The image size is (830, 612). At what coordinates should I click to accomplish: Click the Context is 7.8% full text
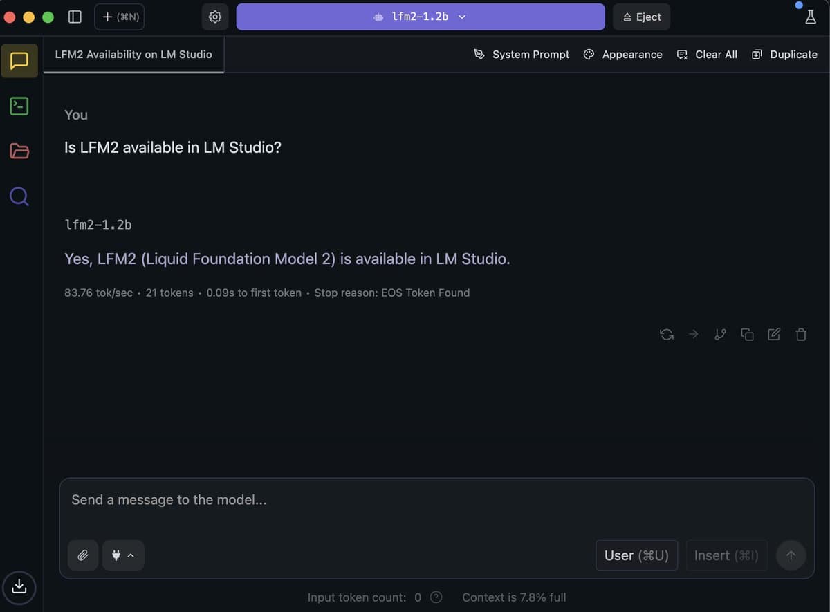pyautogui.click(x=514, y=597)
